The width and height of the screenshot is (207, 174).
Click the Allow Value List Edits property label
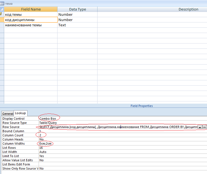tap(18, 160)
